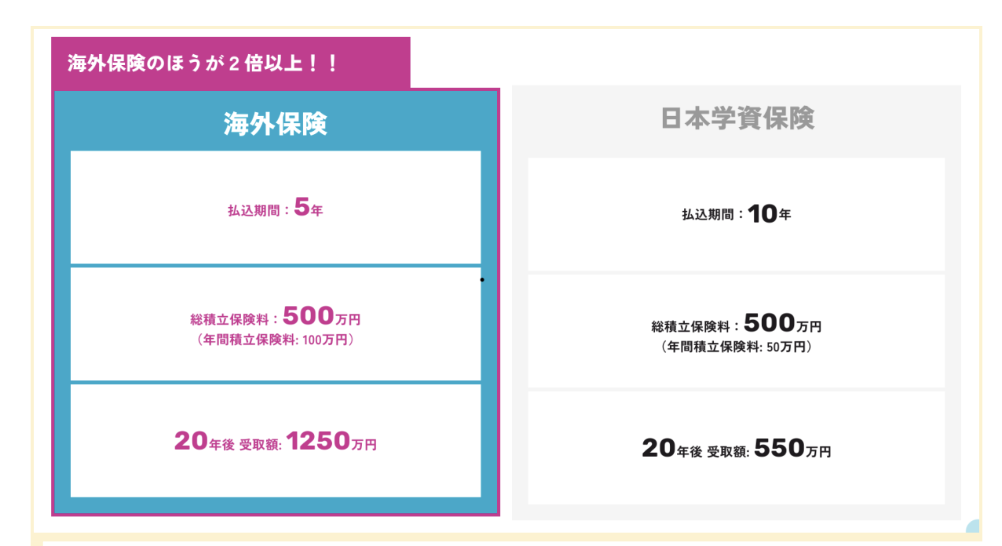Click the pink banner 海外保険のほうが2倍以上!!
1002x546 pixels.
tap(231, 63)
